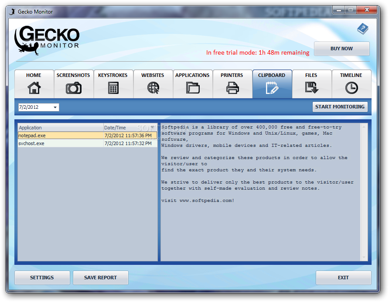The image size is (389, 302).
Task: Click the Applications folder icon
Action: click(193, 88)
